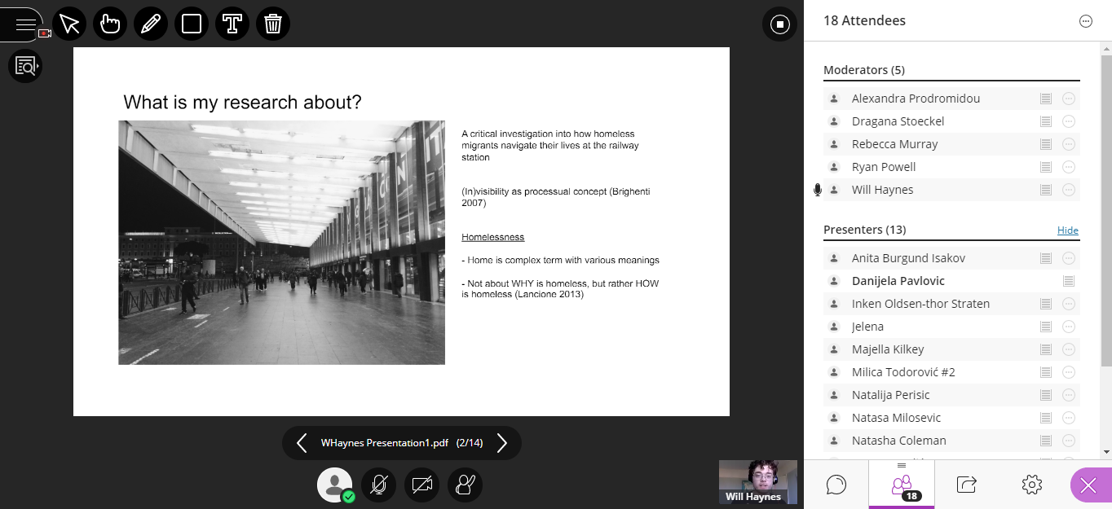
Task: Click Will Haynes video thumbnail
Action: tap(757, 481)
